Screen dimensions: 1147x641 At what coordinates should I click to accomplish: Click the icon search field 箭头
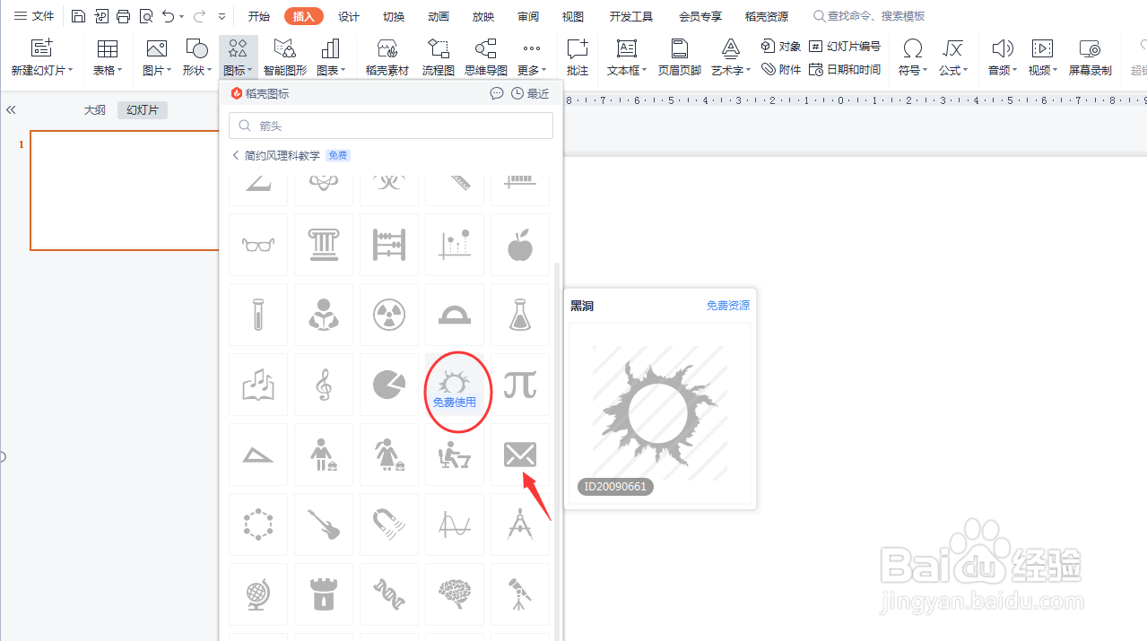click(391, 126)
